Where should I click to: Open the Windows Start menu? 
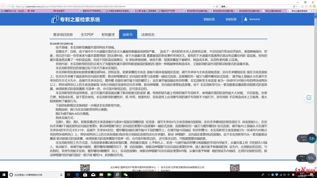click(x=3, y=175)
